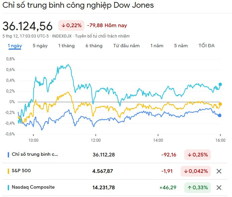This screenshot has width=232, height=197.
Task: Remove Nasdaq Composite comparison with X icon
Action: 219,188
